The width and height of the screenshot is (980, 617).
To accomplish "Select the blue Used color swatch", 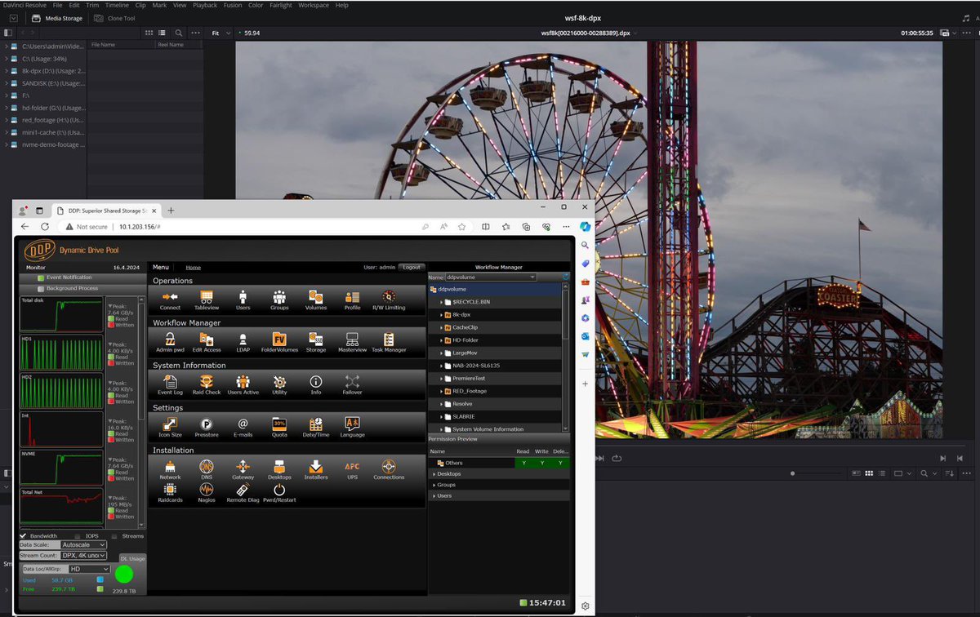I will (x=100, y=580).
